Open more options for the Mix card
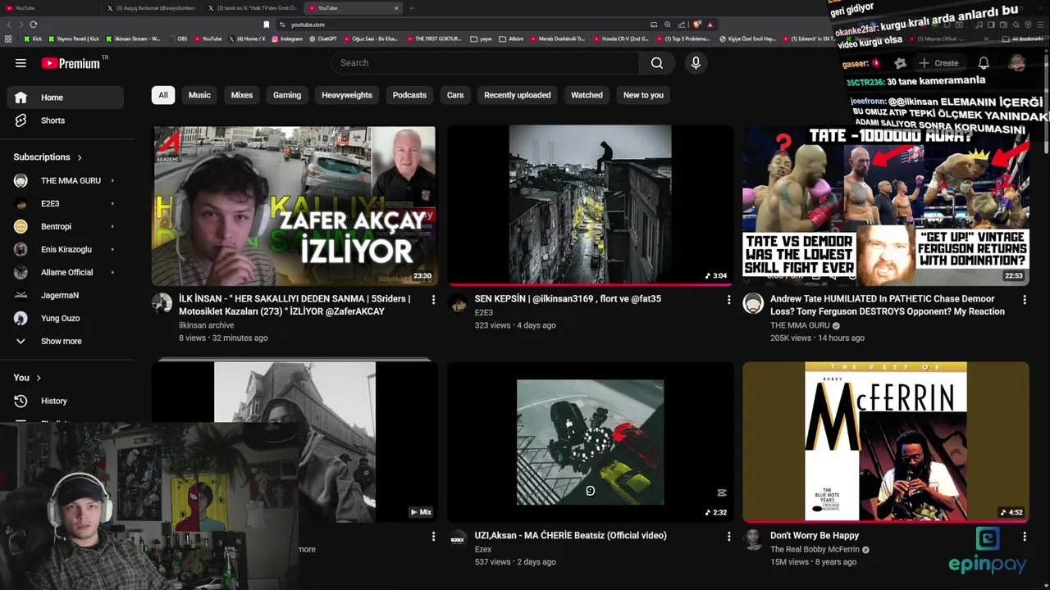The width and height of the screenshot is (1050, 590). coord(433,536)
